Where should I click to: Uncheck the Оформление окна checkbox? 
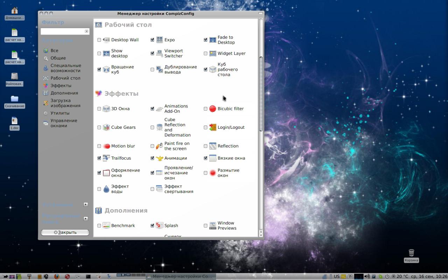pyautogui.click(x=99, y=173)
